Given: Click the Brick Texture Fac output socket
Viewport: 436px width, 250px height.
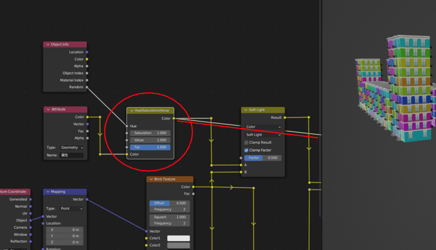Looking at the screenshot, I should (193, 194).
